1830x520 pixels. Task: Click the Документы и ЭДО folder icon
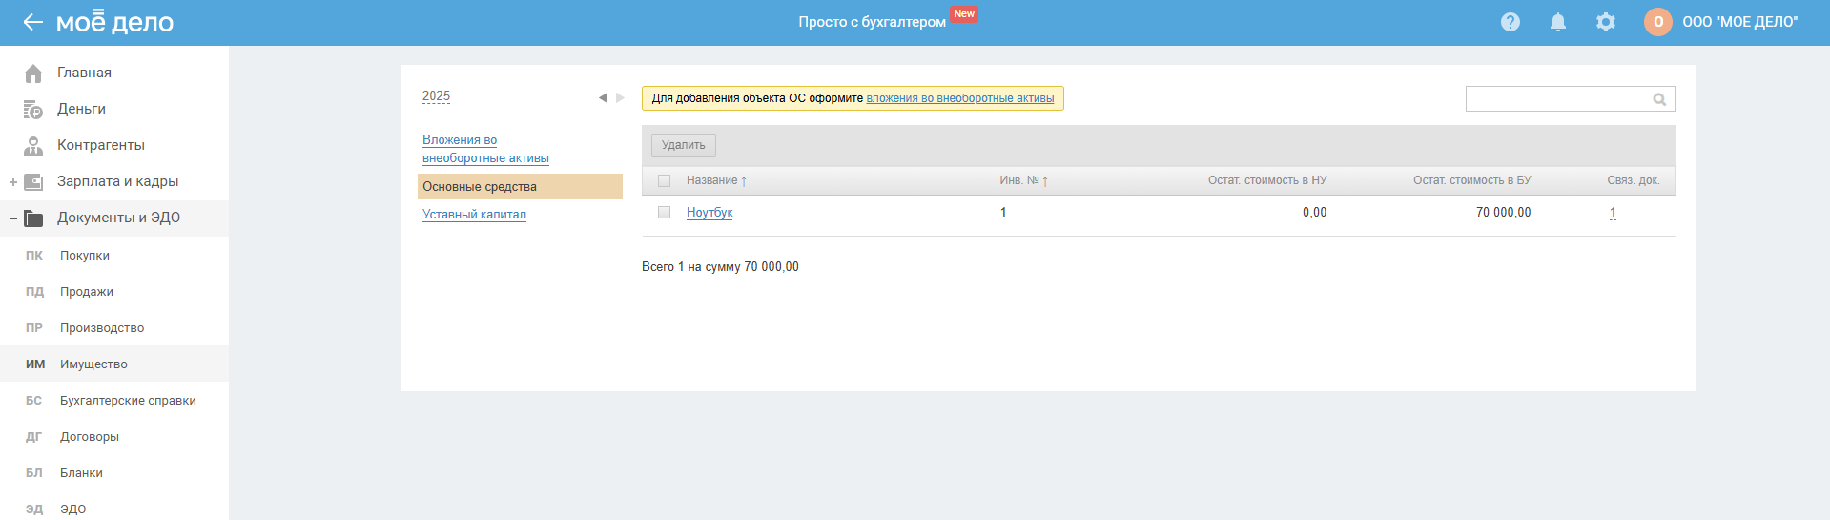[33, 218]
